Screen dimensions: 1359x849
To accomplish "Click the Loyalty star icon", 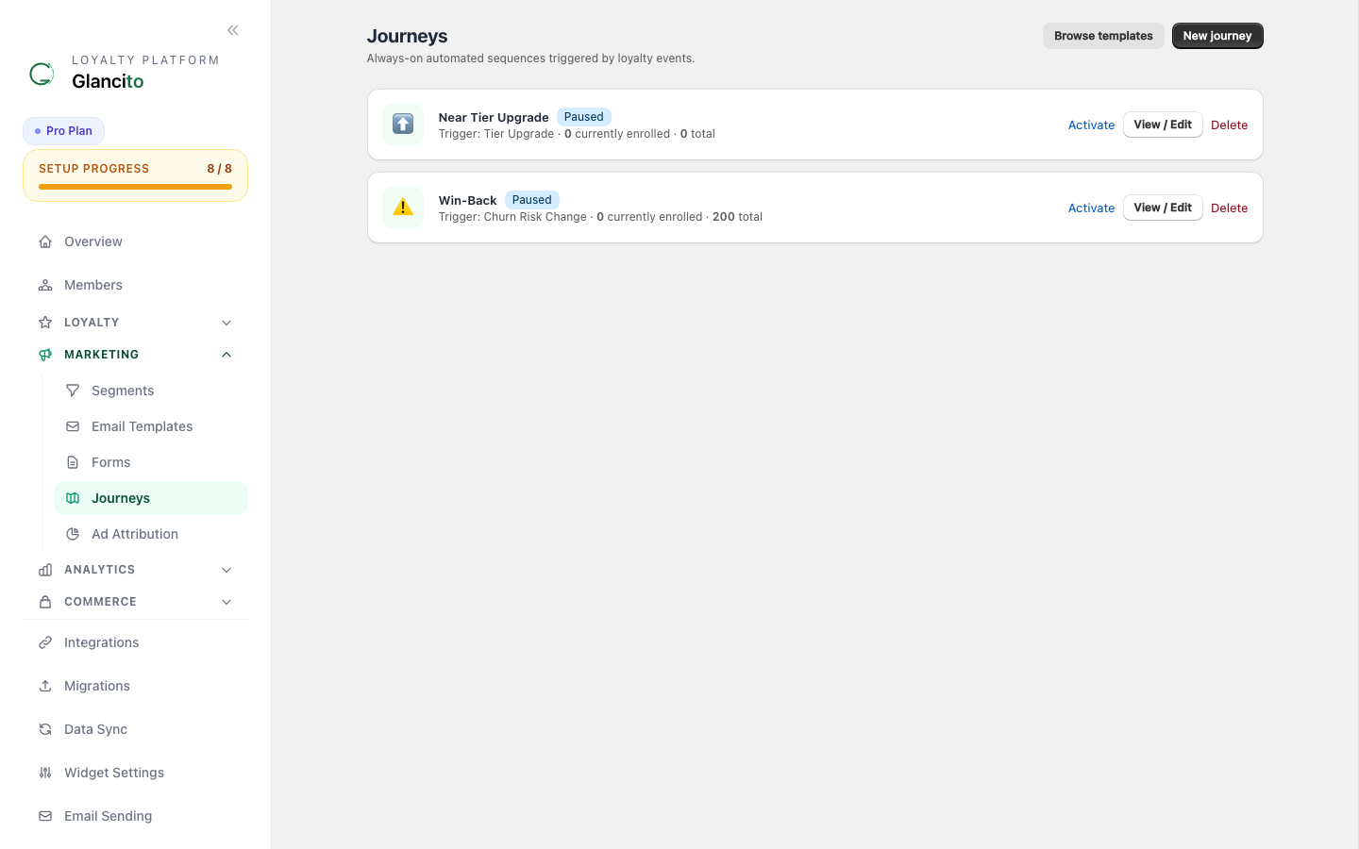I will point(45,323).
